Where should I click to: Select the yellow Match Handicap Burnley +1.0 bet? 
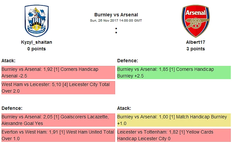(174, 120)
